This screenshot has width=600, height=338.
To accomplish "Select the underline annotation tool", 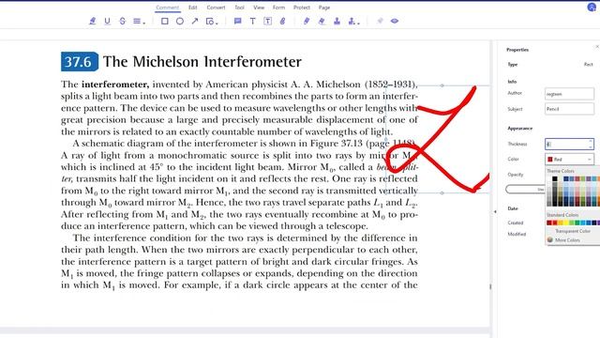I will [x=107, y=21].
